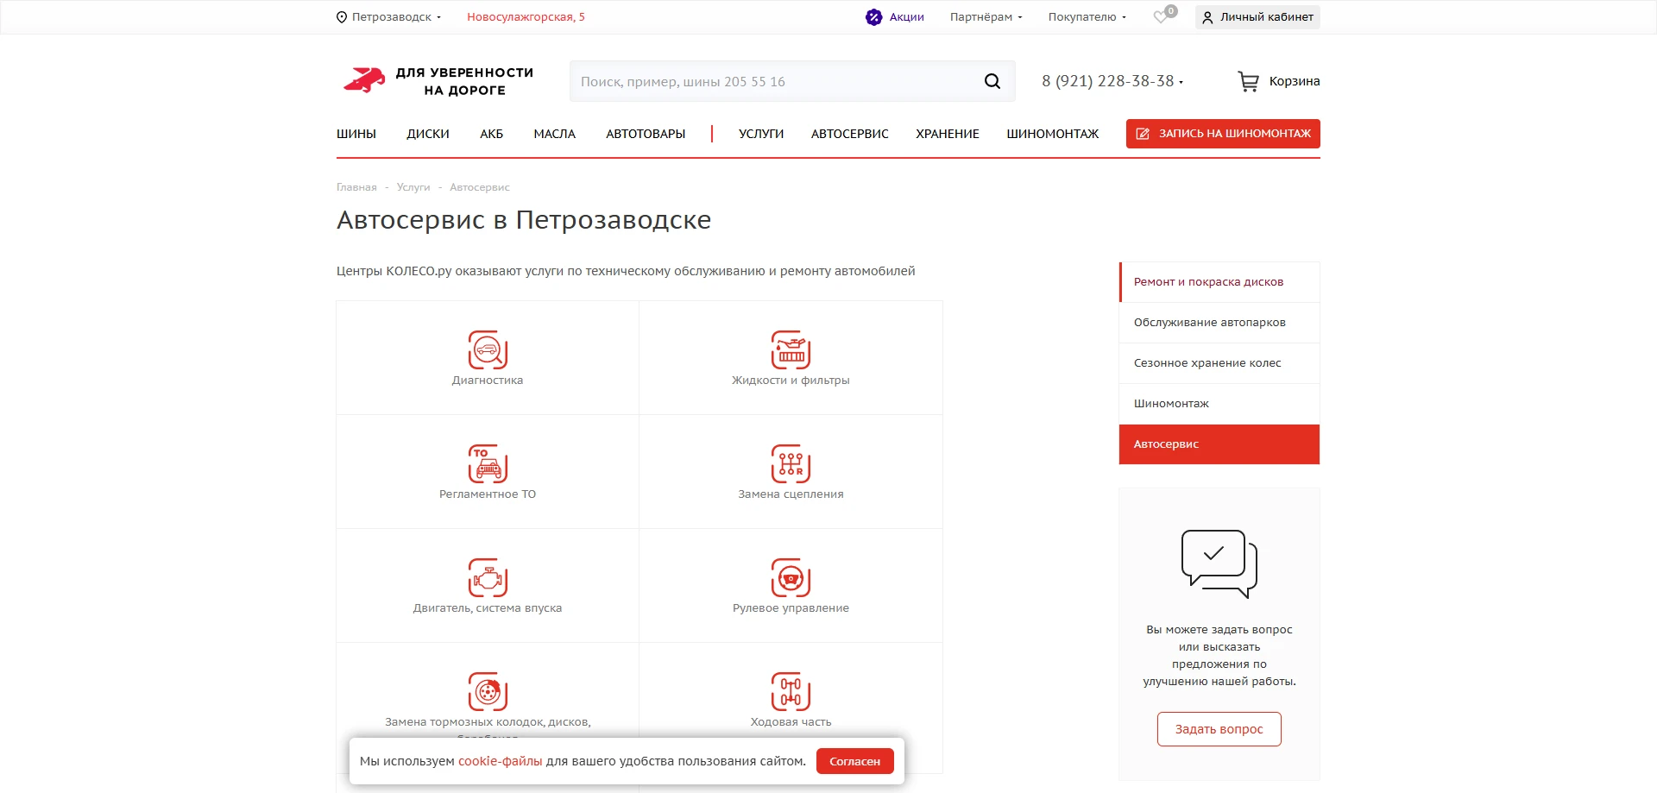Click the chat bubble checkmark icon
The height and width of the screenshot is (793, 1657).
tap(1219, 563)
